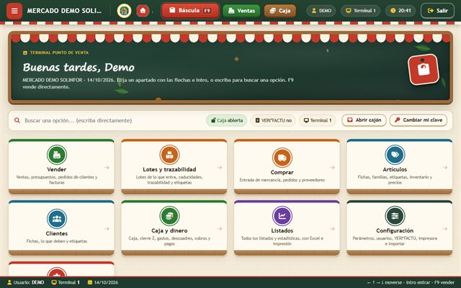
Task: Select the Configuración card title
Action: [395, 230]
